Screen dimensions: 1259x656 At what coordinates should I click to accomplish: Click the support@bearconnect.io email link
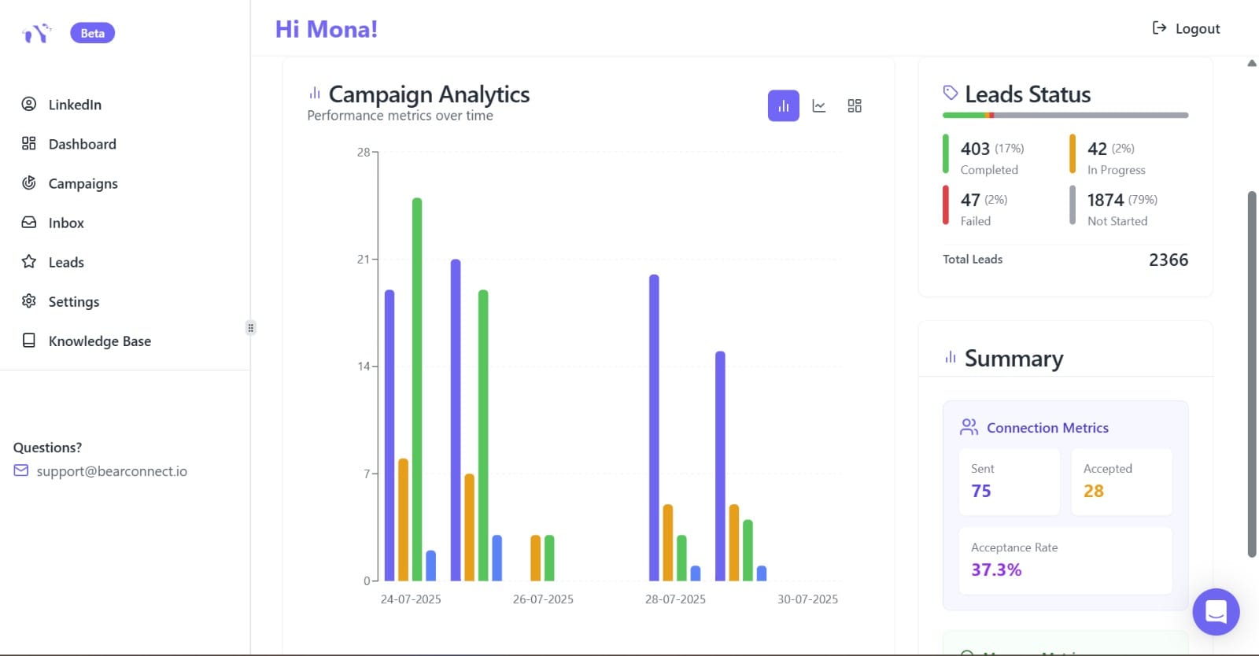tap(112, 471)
